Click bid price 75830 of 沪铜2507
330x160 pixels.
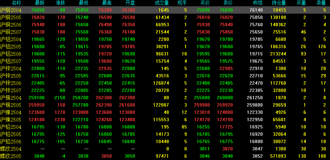(x=203, y=32)
